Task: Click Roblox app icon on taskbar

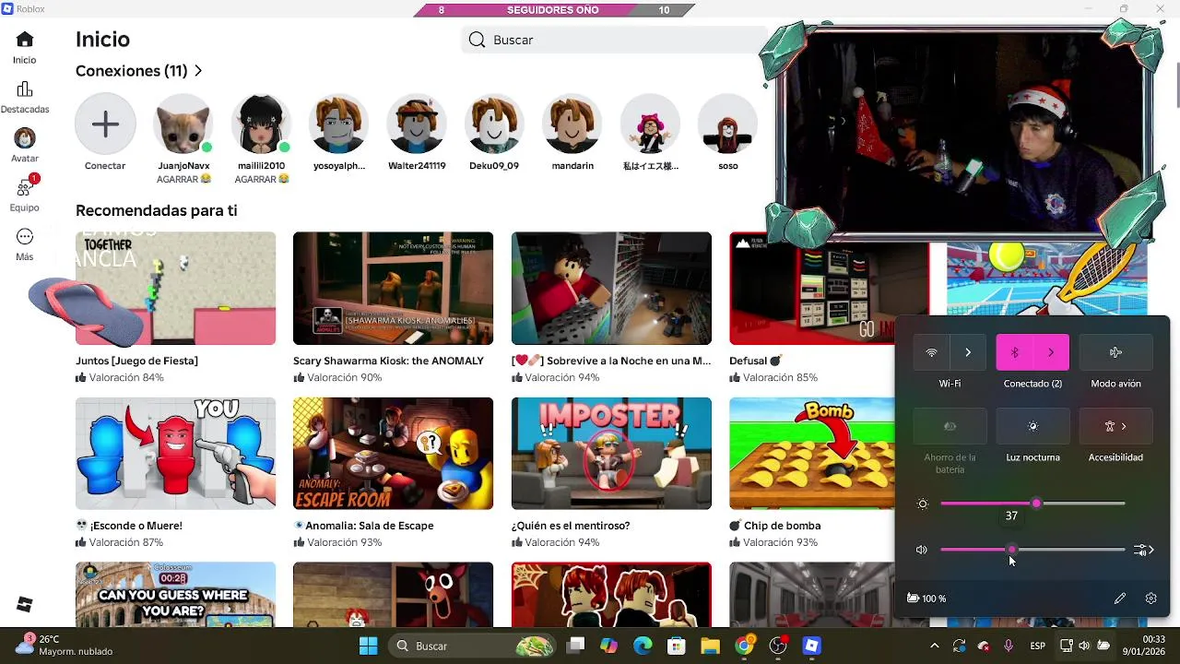Action: coord(812,646)
